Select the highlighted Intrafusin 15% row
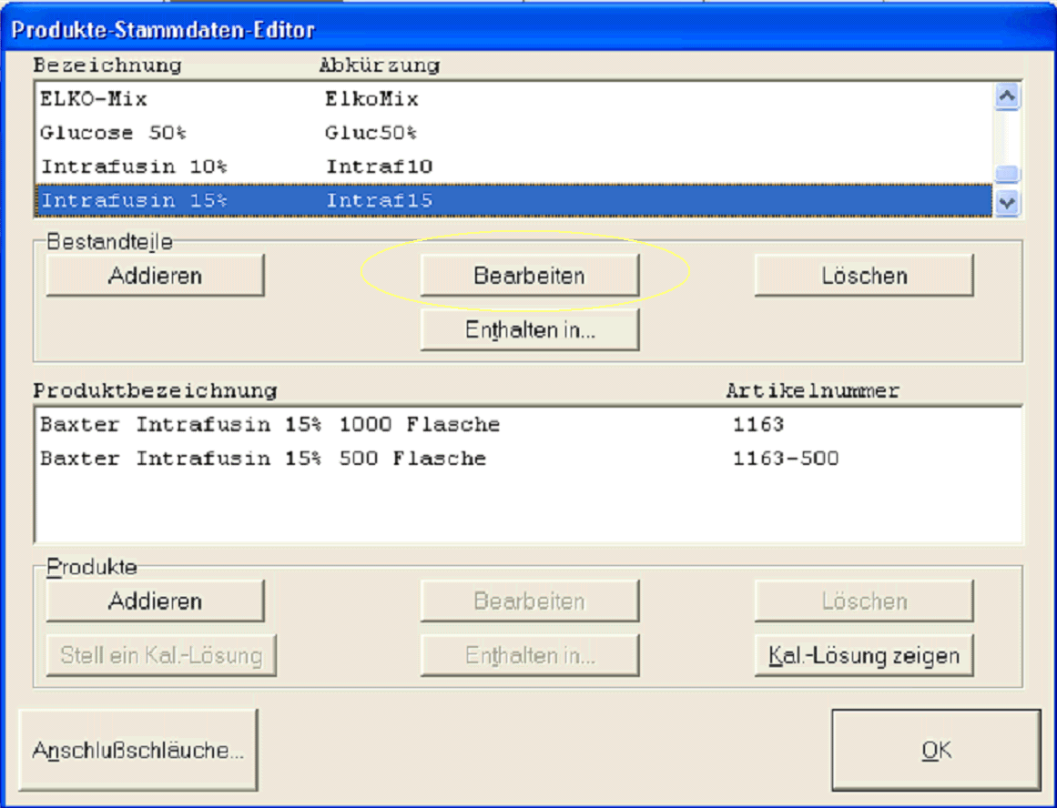Viewport: 1057px width, 808px height. tap(514, 200)
